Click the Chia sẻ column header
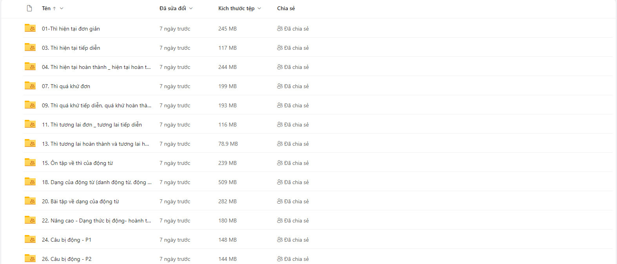This screenshot has width=617, height=264. click(x=286, y=8)
